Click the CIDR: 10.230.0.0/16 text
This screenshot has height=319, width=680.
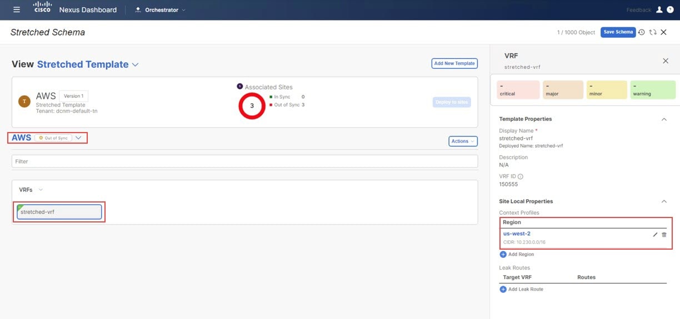tap(526, 242)
